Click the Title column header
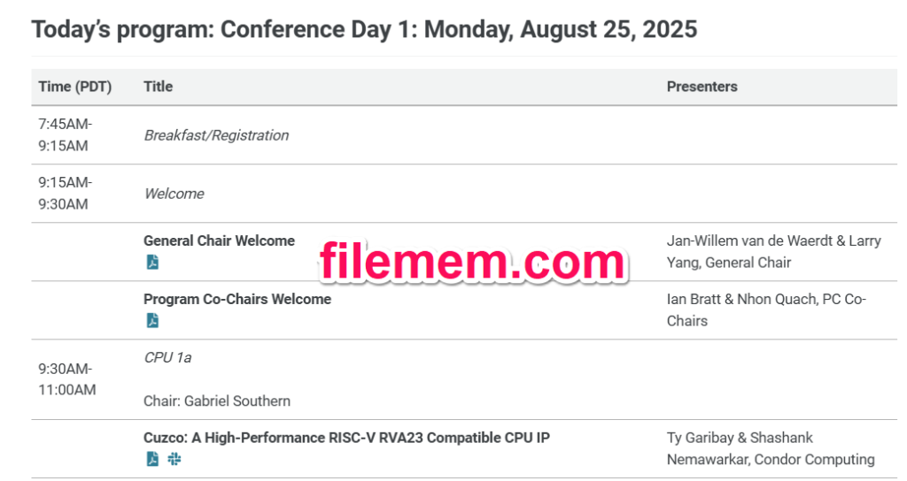 (x=158, y=87)
